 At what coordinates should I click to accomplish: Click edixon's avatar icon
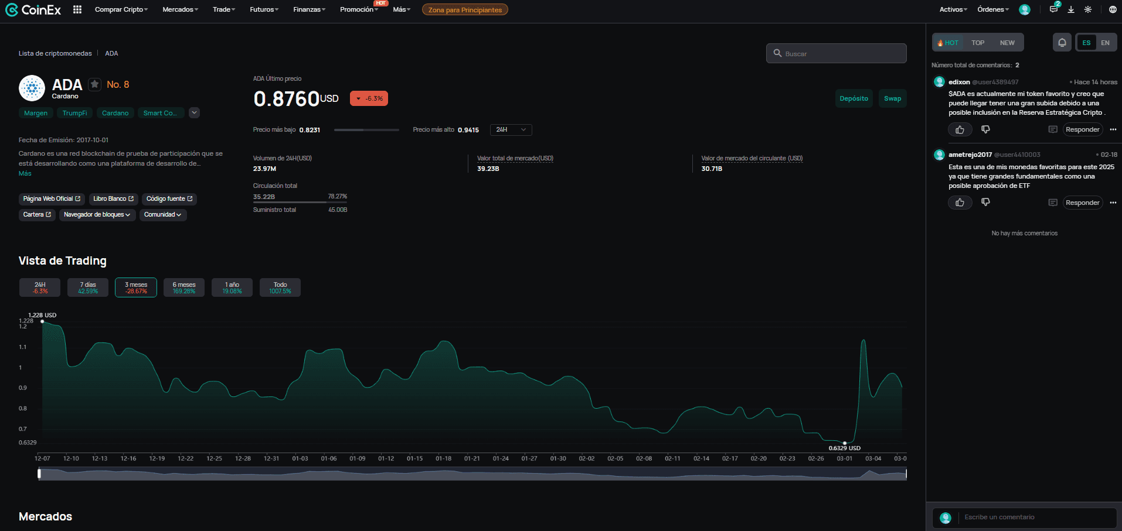tap(939, 82)
